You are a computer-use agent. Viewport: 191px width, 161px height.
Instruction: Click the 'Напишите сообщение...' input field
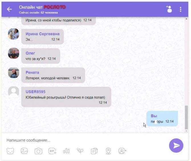pyautogui.click(x=85, y=140)
